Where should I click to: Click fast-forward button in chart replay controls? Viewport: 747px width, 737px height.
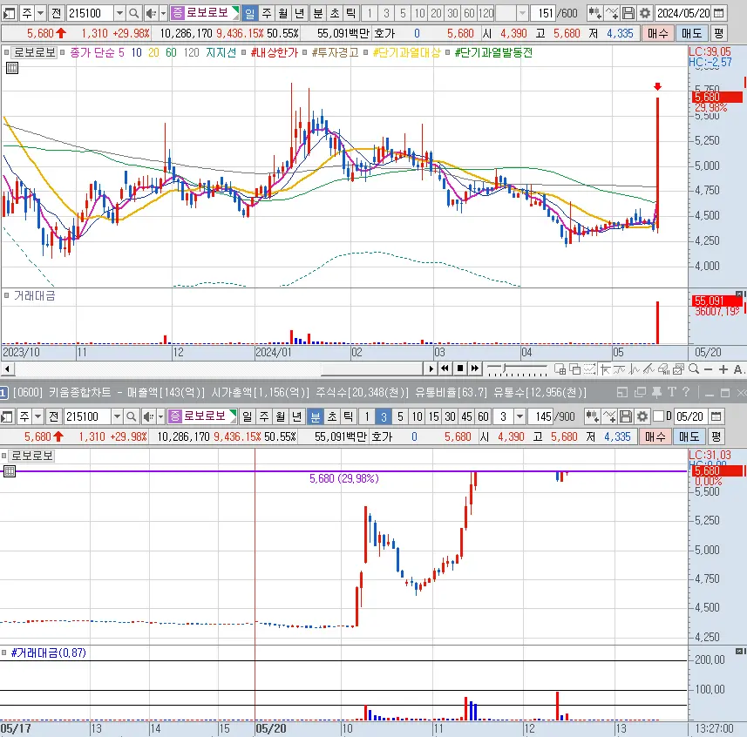[x=475, y=368]
